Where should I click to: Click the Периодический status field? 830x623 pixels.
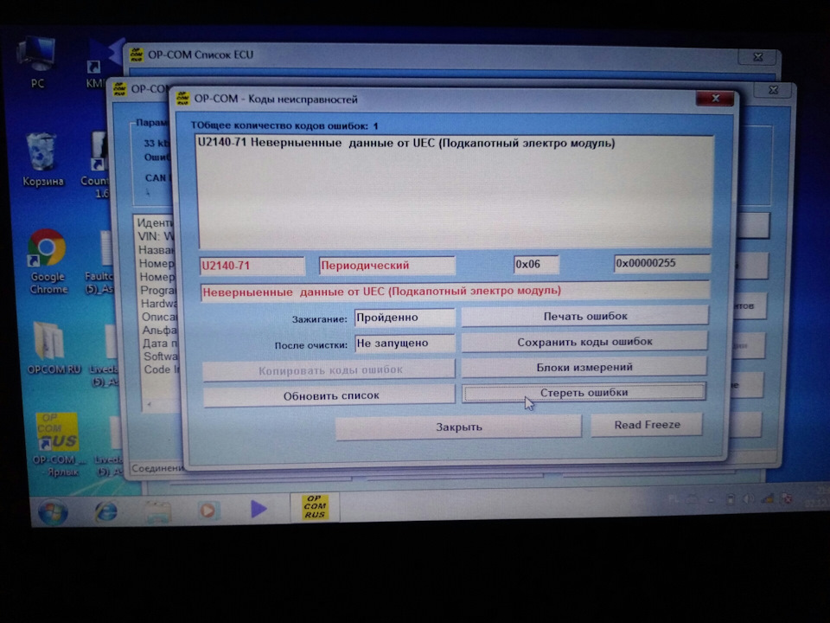point(387,265)
